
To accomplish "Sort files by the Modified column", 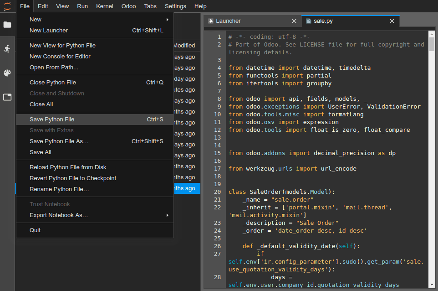I will point(184,45).
